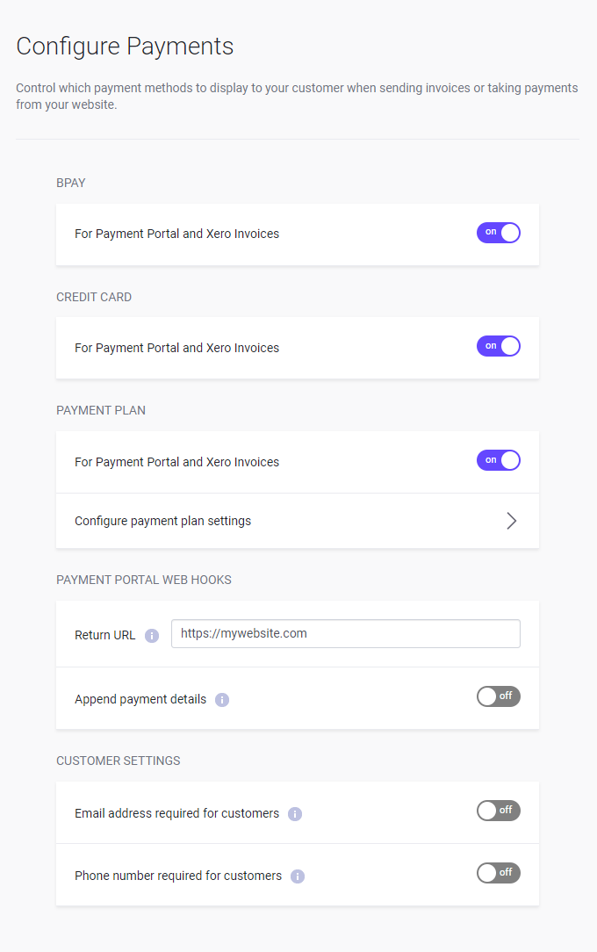
Task: Enable email address requirement for customers
Action: pyautogui.click(x=498, y=811)
